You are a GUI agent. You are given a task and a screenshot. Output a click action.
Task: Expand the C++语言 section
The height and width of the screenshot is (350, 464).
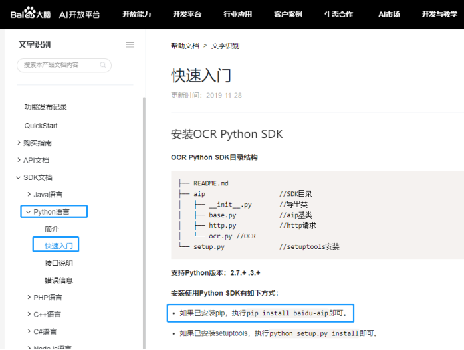click(x=29, y=314)
